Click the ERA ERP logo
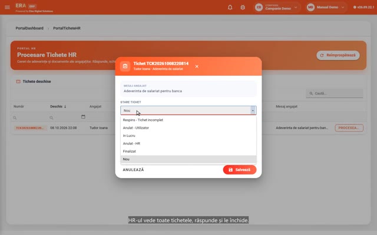Viewport: 377px width, 235px height. click(x=26, y=6)
